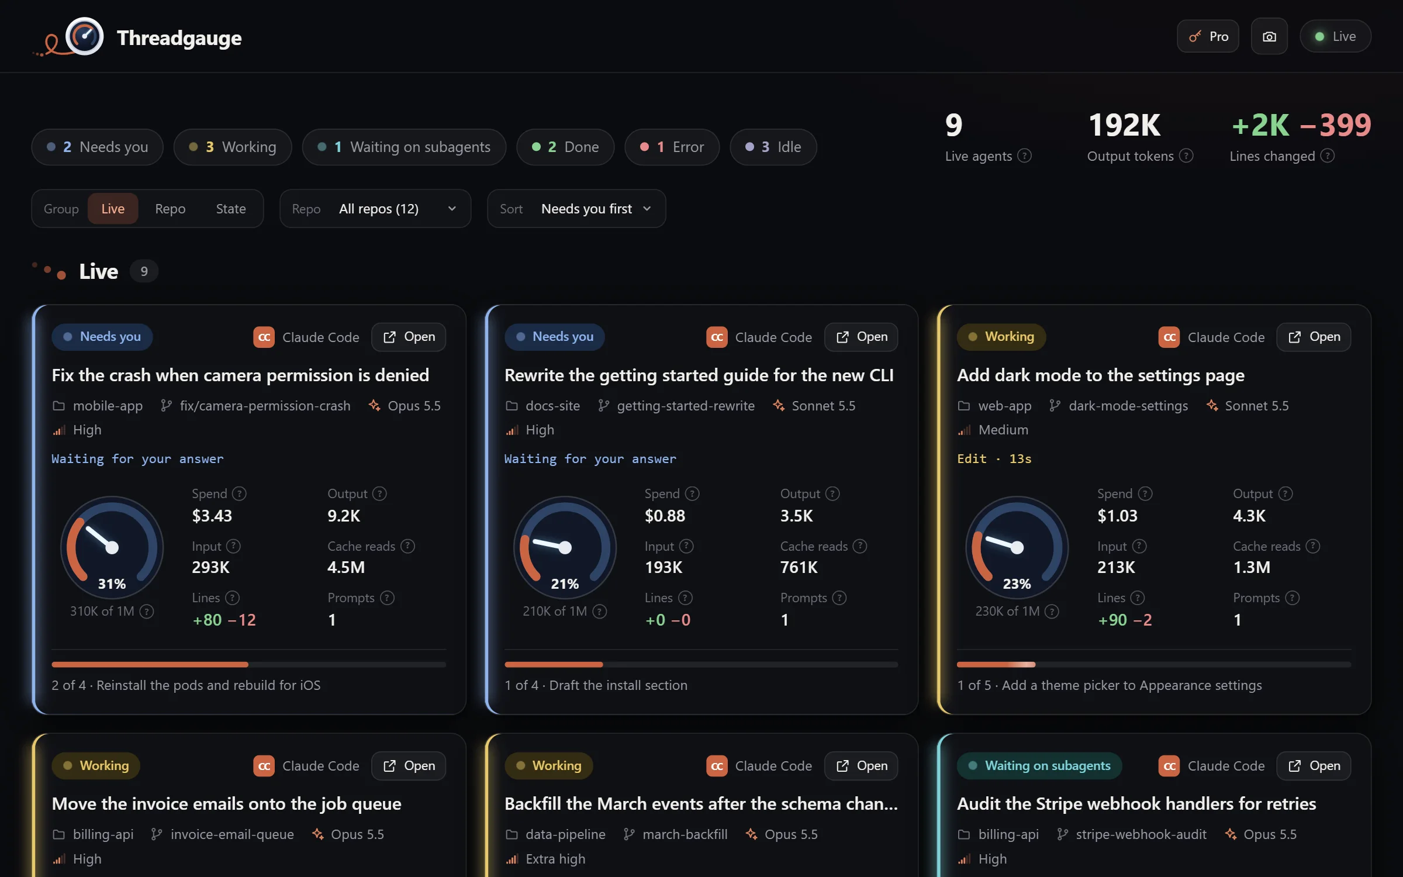Click progress bar on dark mode card
This screenshot has height=877, width=1403.
(1154, 665)
